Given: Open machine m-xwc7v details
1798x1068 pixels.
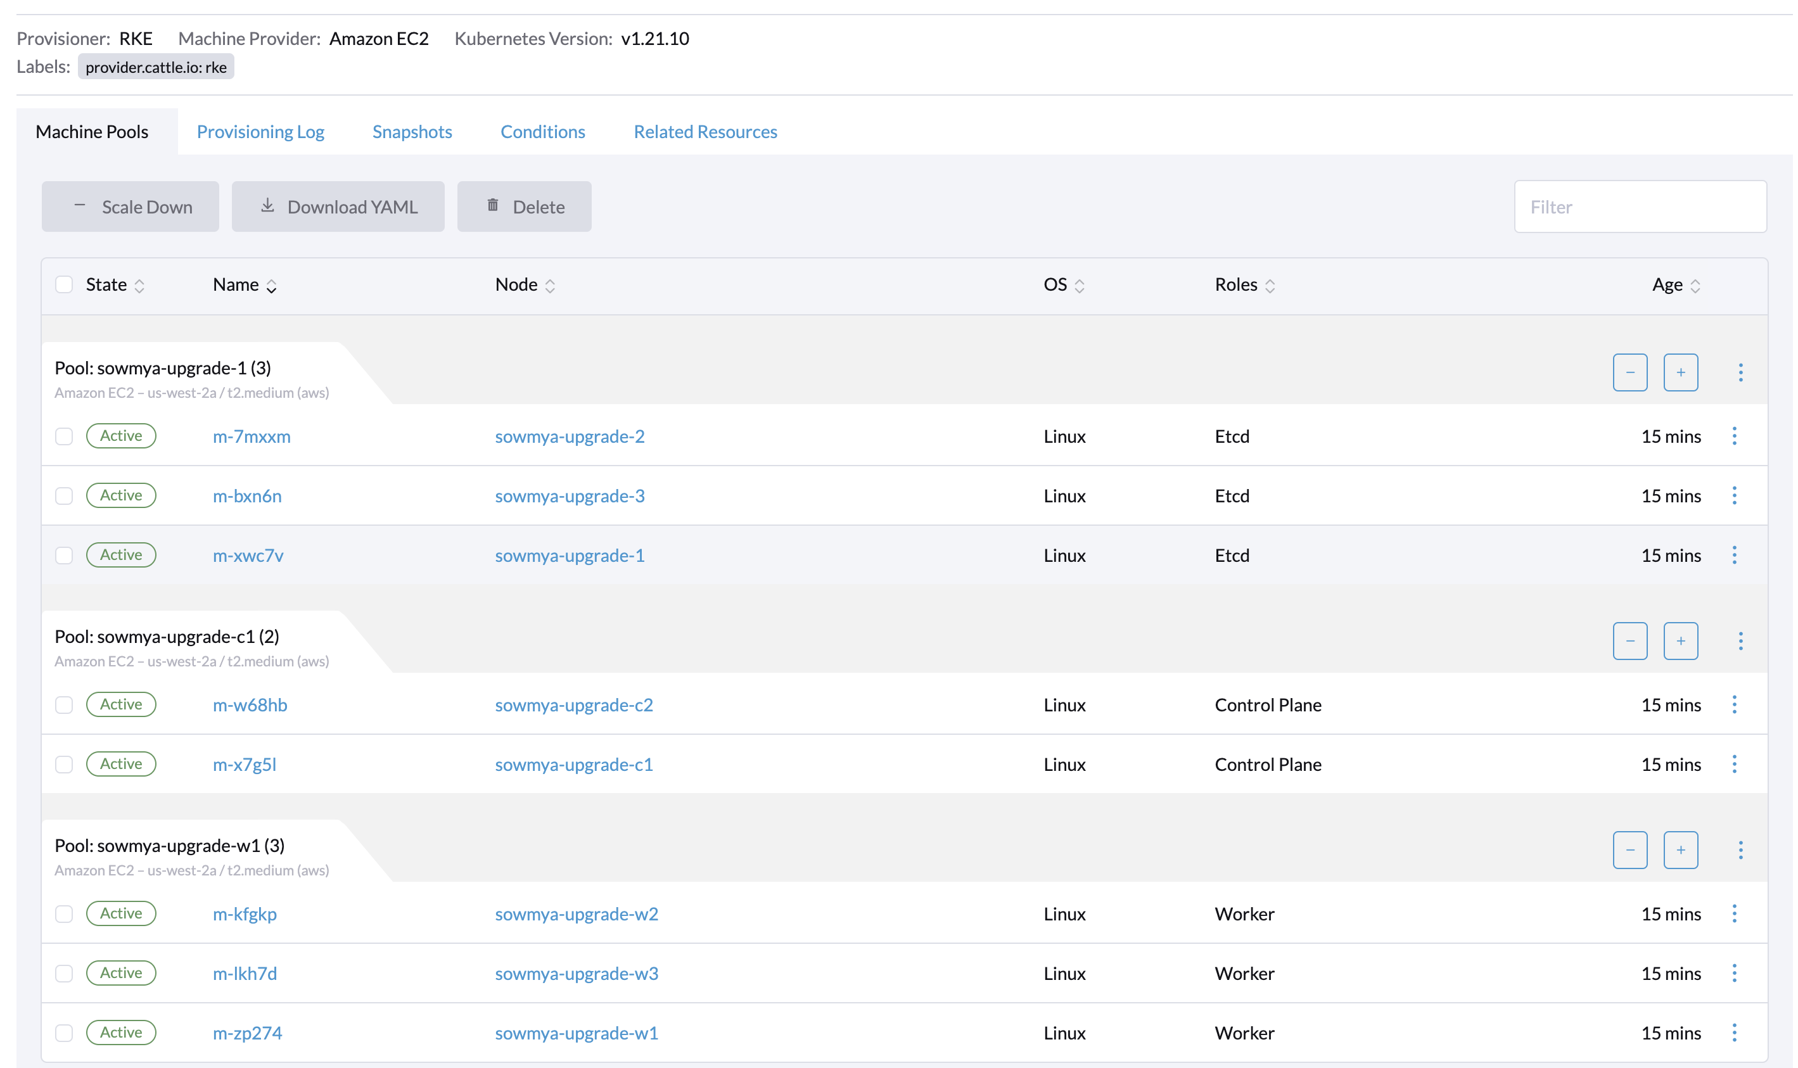Looking at the screenshot, I should pos(248,555).
